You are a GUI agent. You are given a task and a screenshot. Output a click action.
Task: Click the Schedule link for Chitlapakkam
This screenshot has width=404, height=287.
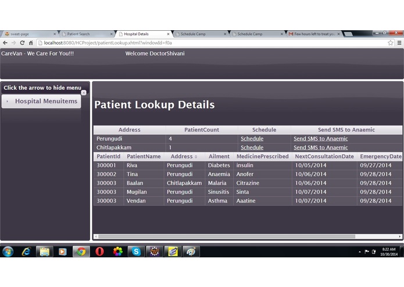(x=252, y=148)
